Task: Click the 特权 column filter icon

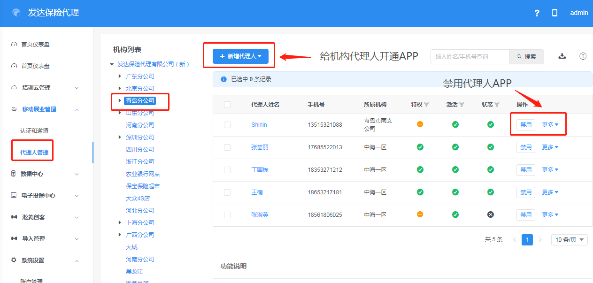Action: 427,105
